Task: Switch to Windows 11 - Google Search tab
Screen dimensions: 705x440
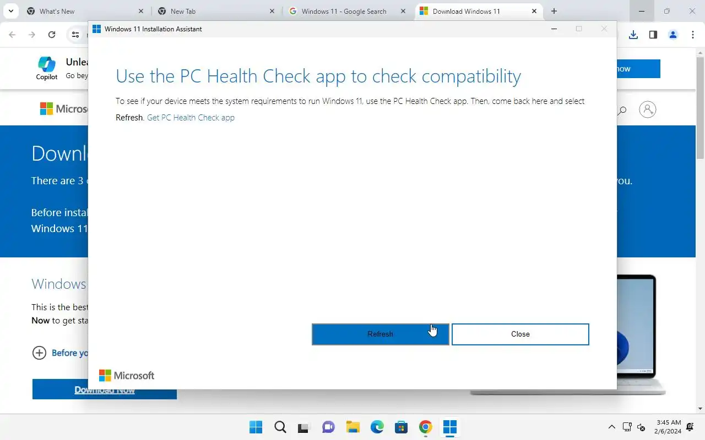Action: pos(346,11)
